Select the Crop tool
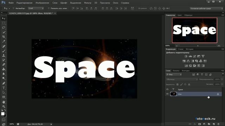This screenshot has height=126, width=225. point(4,37)
